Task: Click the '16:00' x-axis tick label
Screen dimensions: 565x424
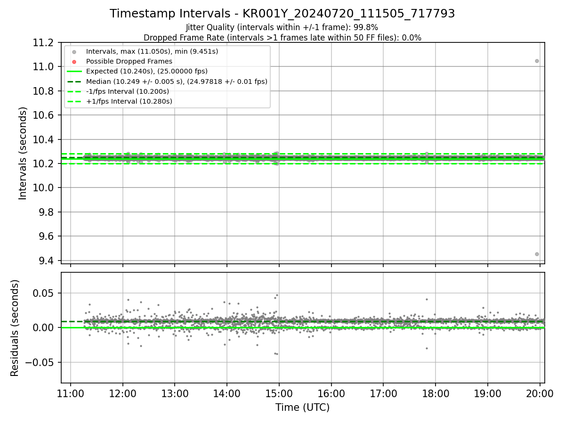Action: pos(331,393)
